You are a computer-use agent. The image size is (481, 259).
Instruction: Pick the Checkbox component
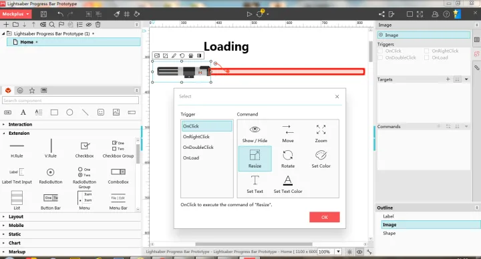point(85,150)
